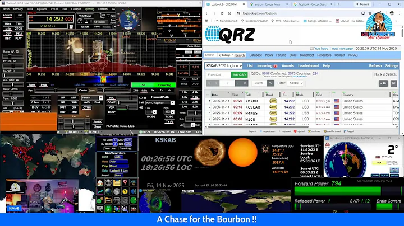
Task: Open the All QSOs filter dropdown
Action: [296, 83]
